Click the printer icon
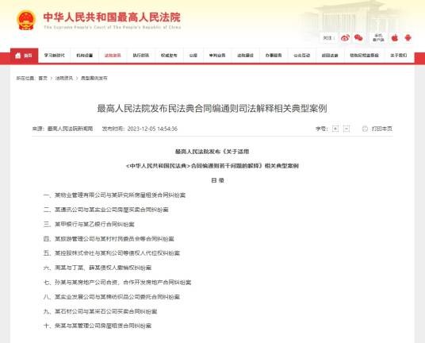Screen dimensions: 425x343 [x=365, y=129]
